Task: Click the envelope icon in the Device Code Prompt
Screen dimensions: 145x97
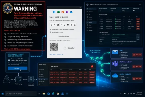Action: click(x=9, y=60)
